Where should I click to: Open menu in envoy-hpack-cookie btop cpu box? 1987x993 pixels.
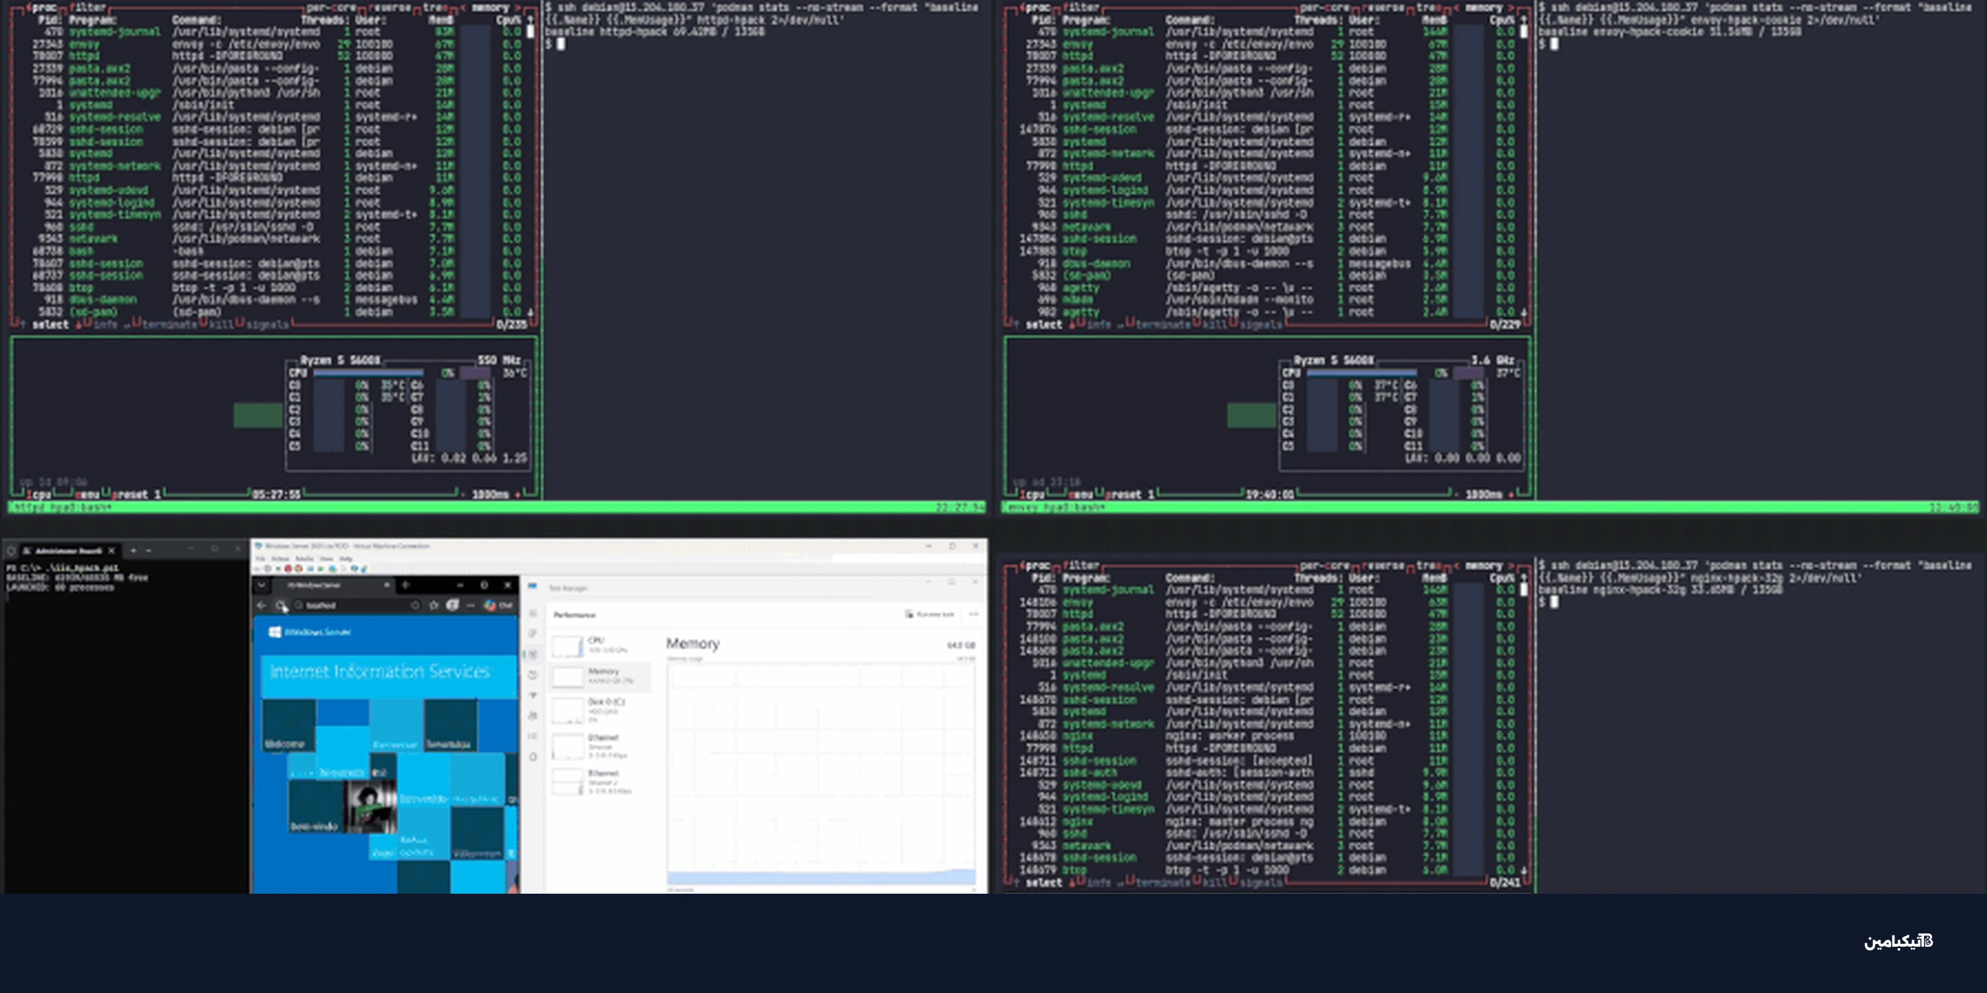pyautogui.click(x=1082, y=496)
